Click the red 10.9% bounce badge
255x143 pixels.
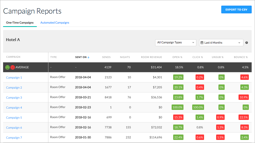point(244,97)
